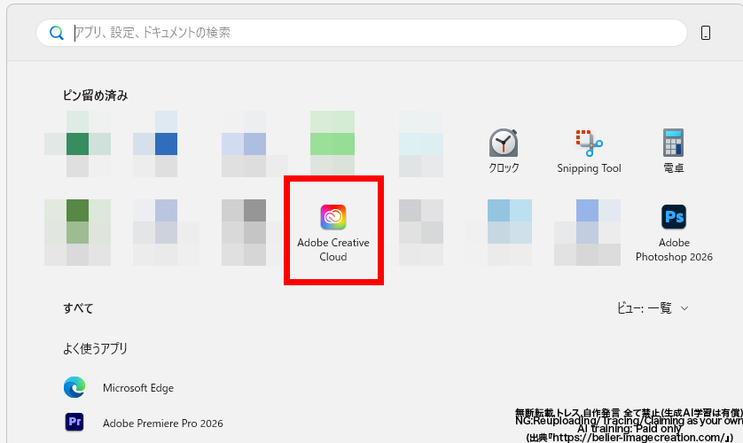743x443 pixels.
Task: Click the magnifier search icon
Action: coord(57,33)
